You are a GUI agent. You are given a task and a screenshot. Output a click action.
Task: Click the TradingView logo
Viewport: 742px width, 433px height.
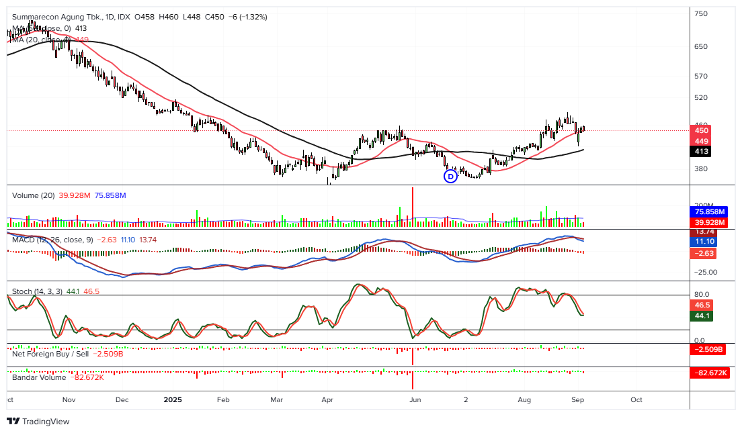[x=38, y=421]
